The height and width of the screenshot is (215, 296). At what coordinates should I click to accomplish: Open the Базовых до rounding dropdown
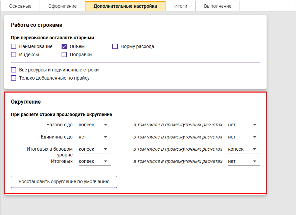pyautogui.click(x=94, y=125)
